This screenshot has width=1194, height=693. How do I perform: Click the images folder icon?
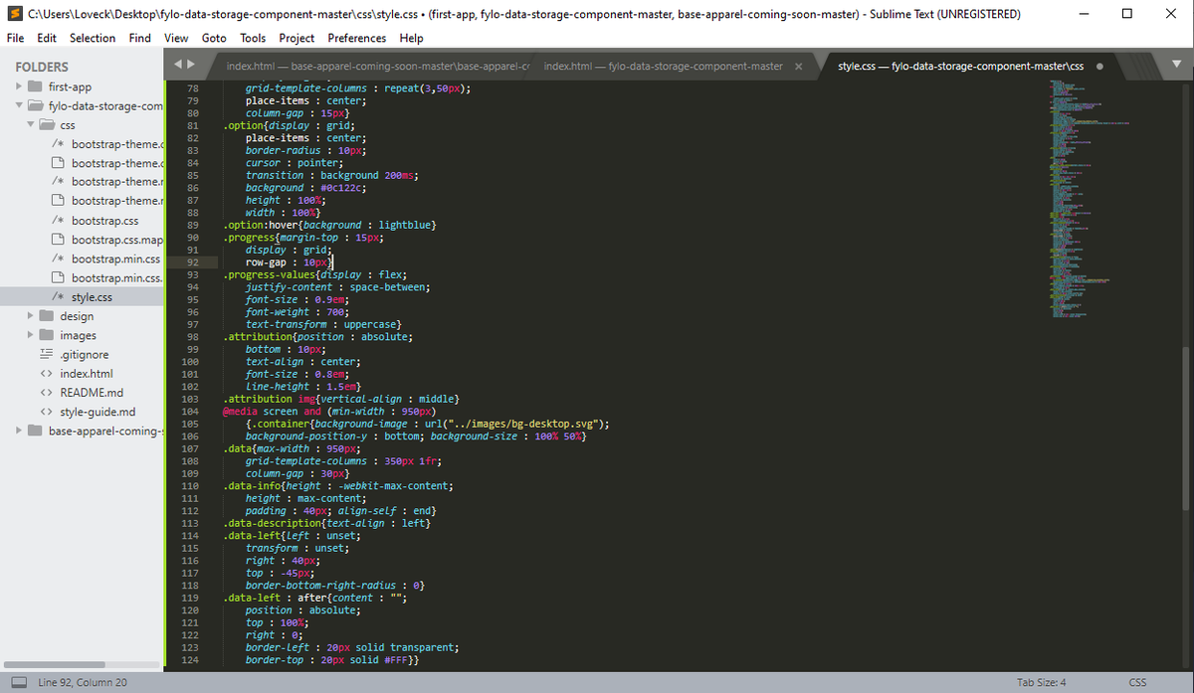tap(47, 335)
